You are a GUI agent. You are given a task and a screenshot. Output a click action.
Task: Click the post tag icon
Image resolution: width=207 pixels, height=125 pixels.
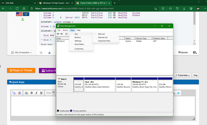41,53
